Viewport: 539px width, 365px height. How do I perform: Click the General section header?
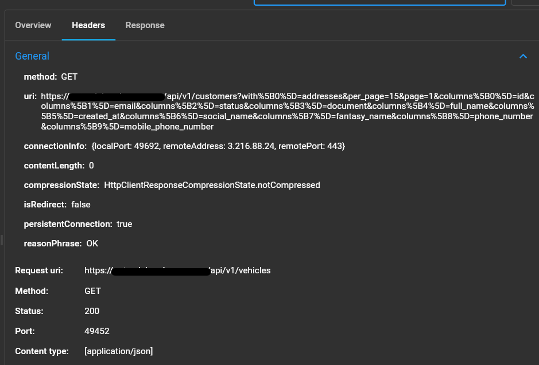(x=32, y=56)
